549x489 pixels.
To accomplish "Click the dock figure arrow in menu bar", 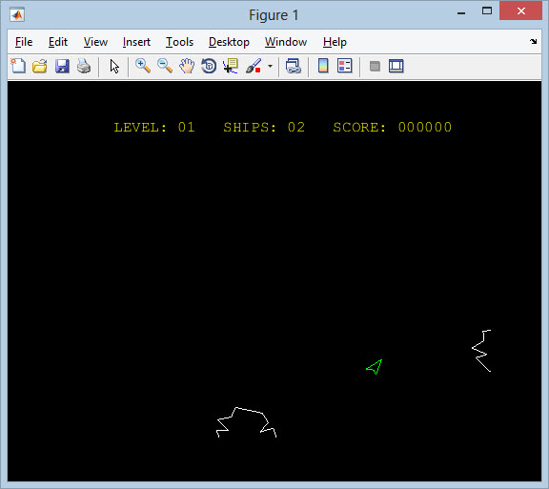I will pyautogui.click(x=533, y=41).
